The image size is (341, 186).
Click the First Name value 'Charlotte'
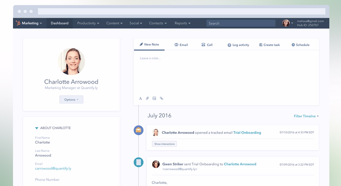42,142
